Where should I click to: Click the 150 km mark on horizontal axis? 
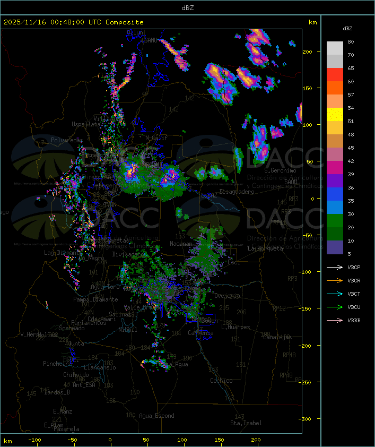pyautogui.click(x=219, y=440)
